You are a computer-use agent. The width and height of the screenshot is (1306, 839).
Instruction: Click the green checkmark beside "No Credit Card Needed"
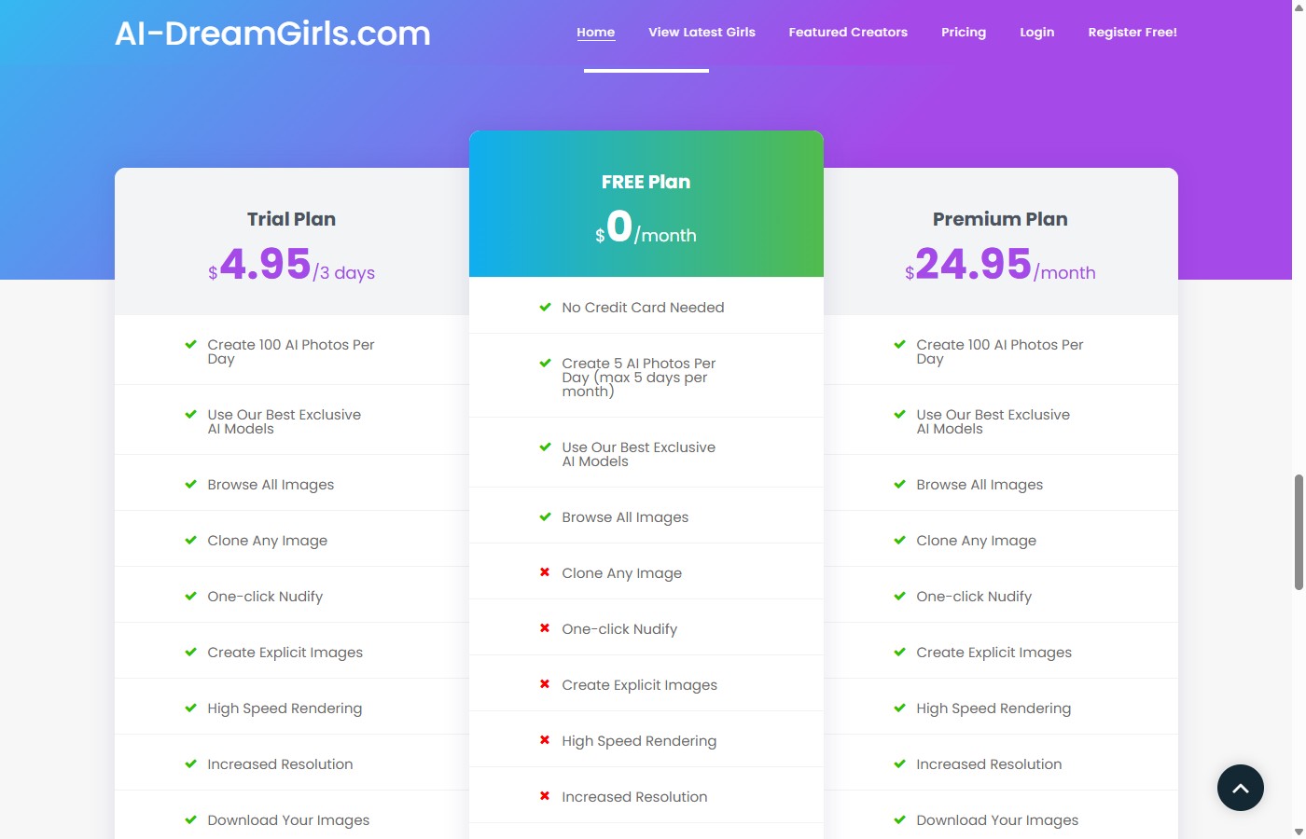point(545,307)
